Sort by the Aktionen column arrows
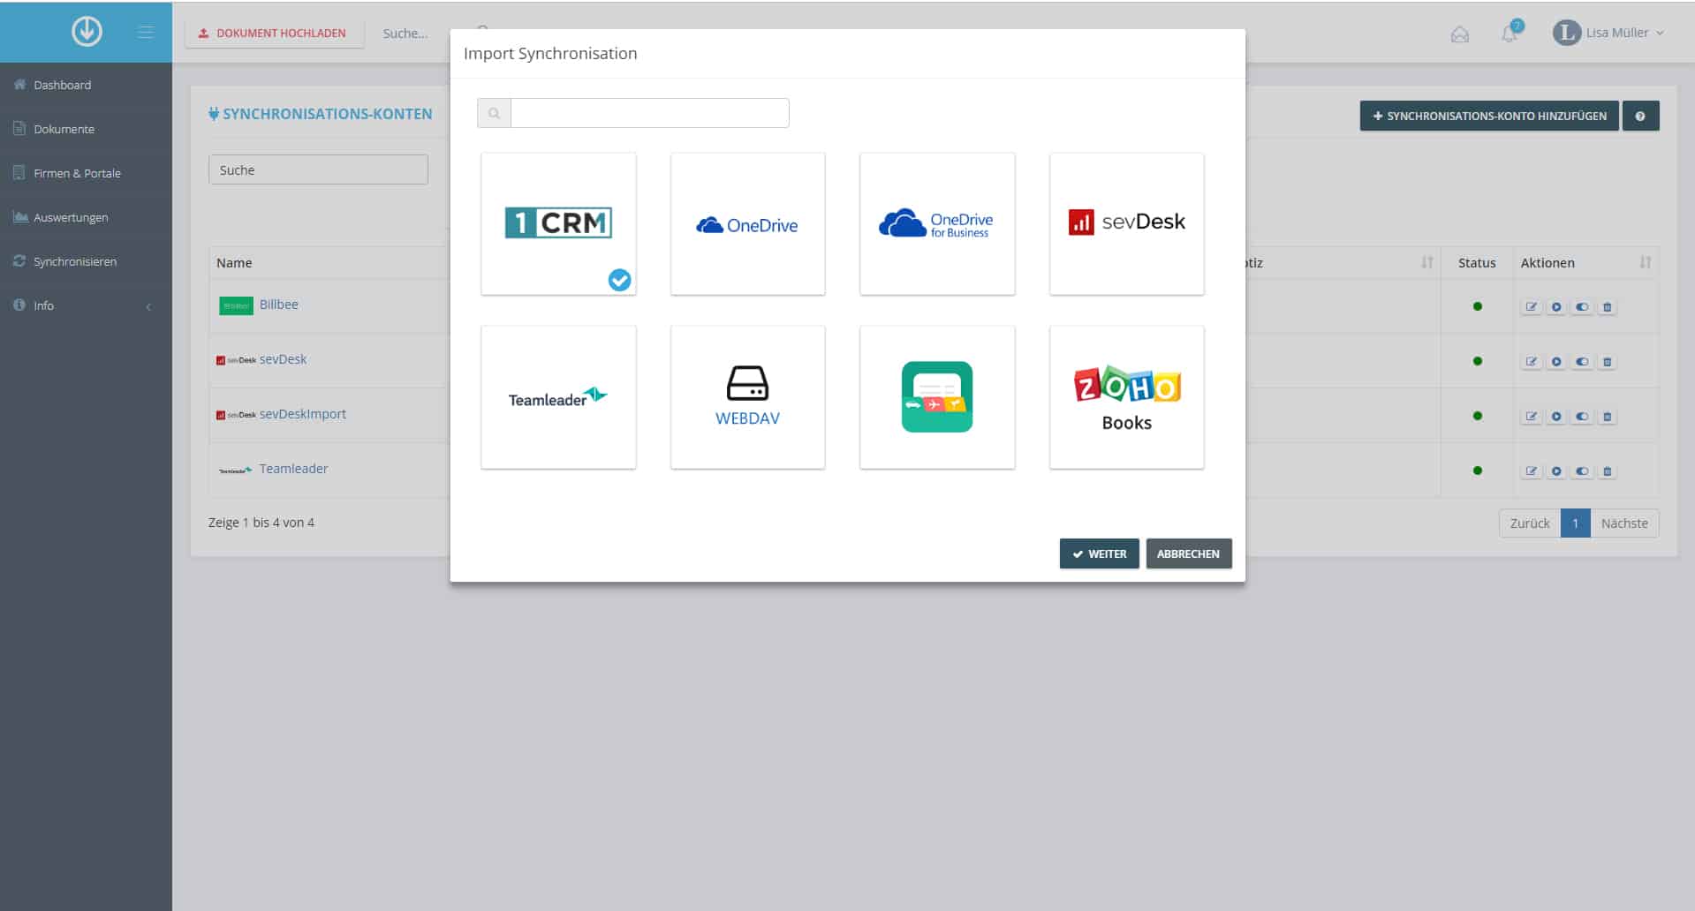Viewport: 1695px width, 911px height. [x=1645, y=262]
